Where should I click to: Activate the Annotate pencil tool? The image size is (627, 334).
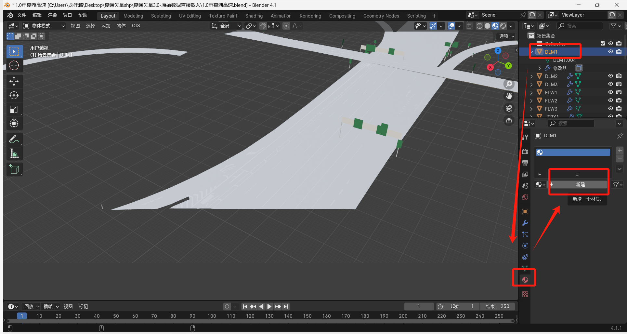pyautogui.click(x=14, y=140)
